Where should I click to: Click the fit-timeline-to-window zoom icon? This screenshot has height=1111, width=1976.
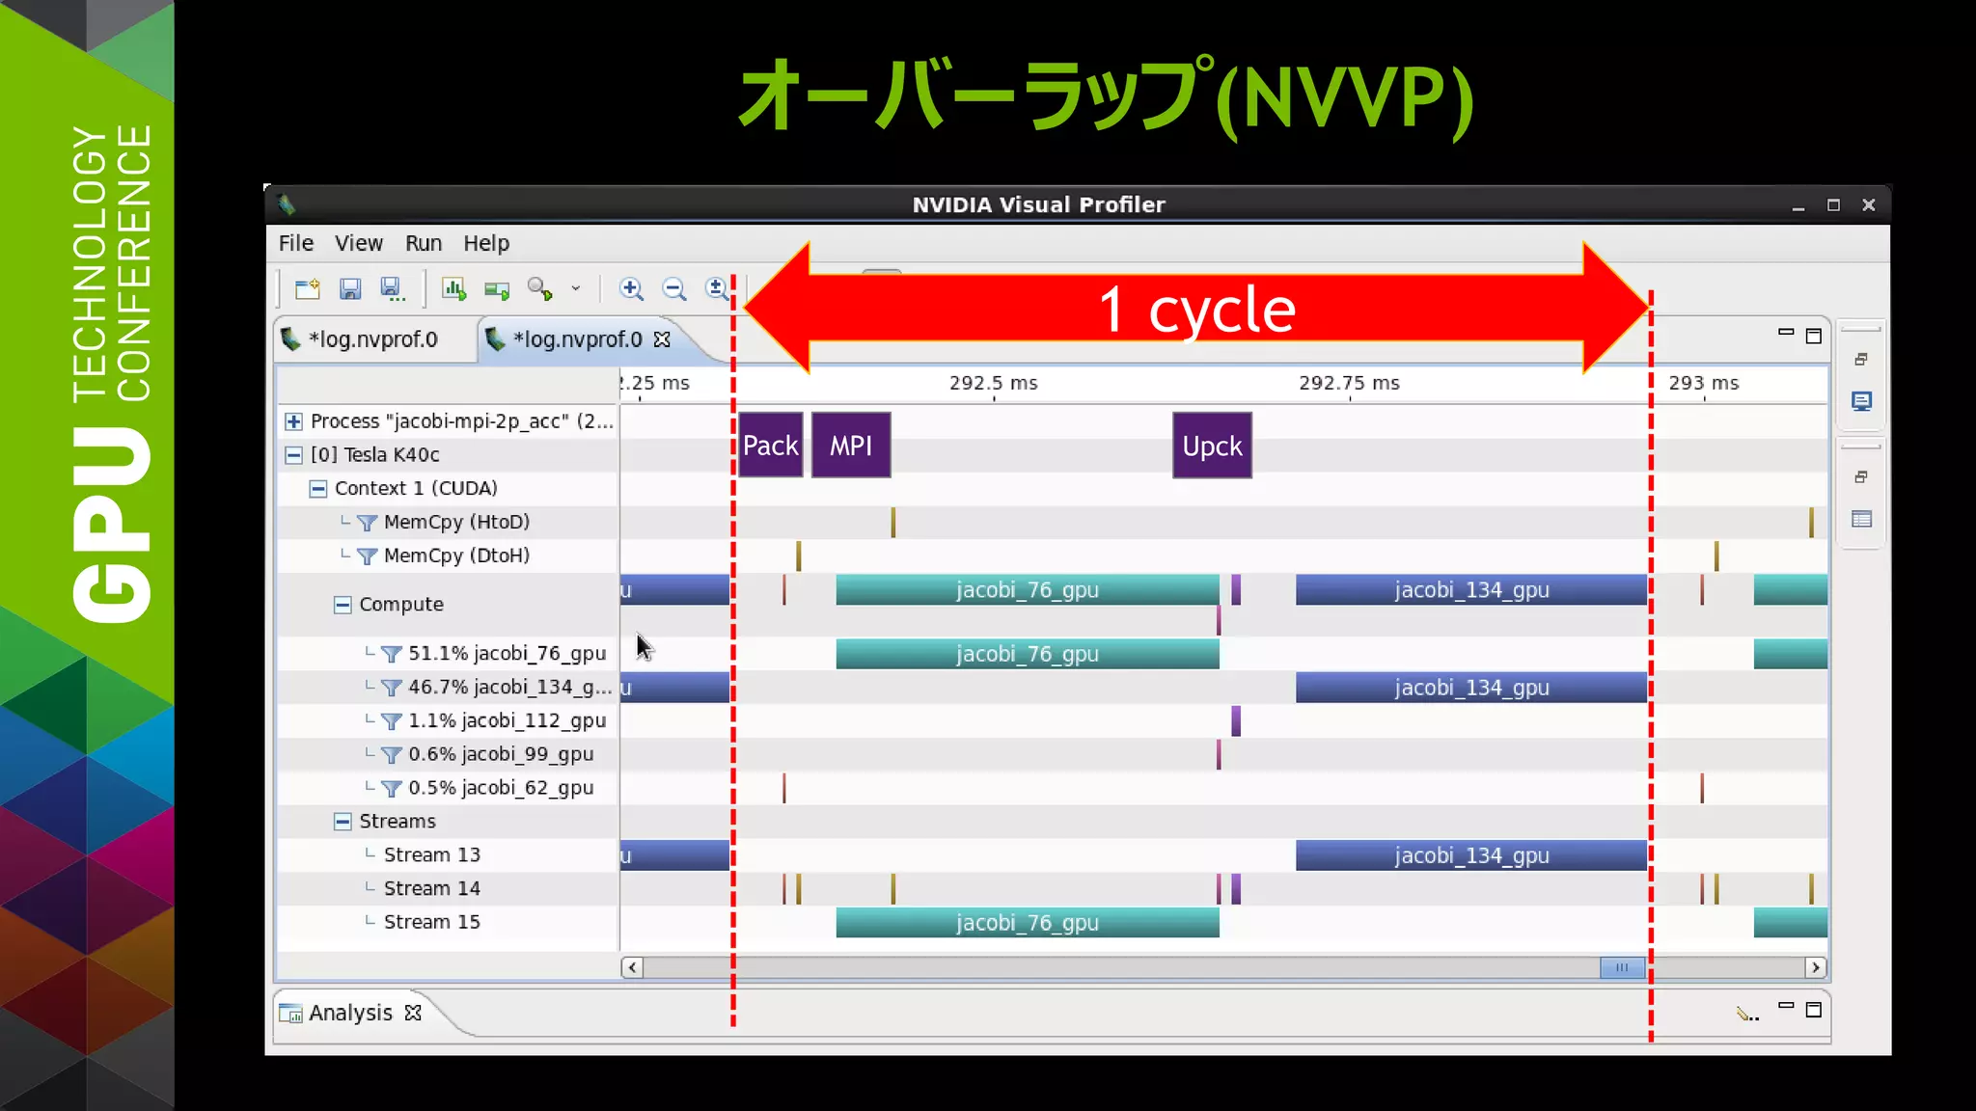[x=716, y=289]
